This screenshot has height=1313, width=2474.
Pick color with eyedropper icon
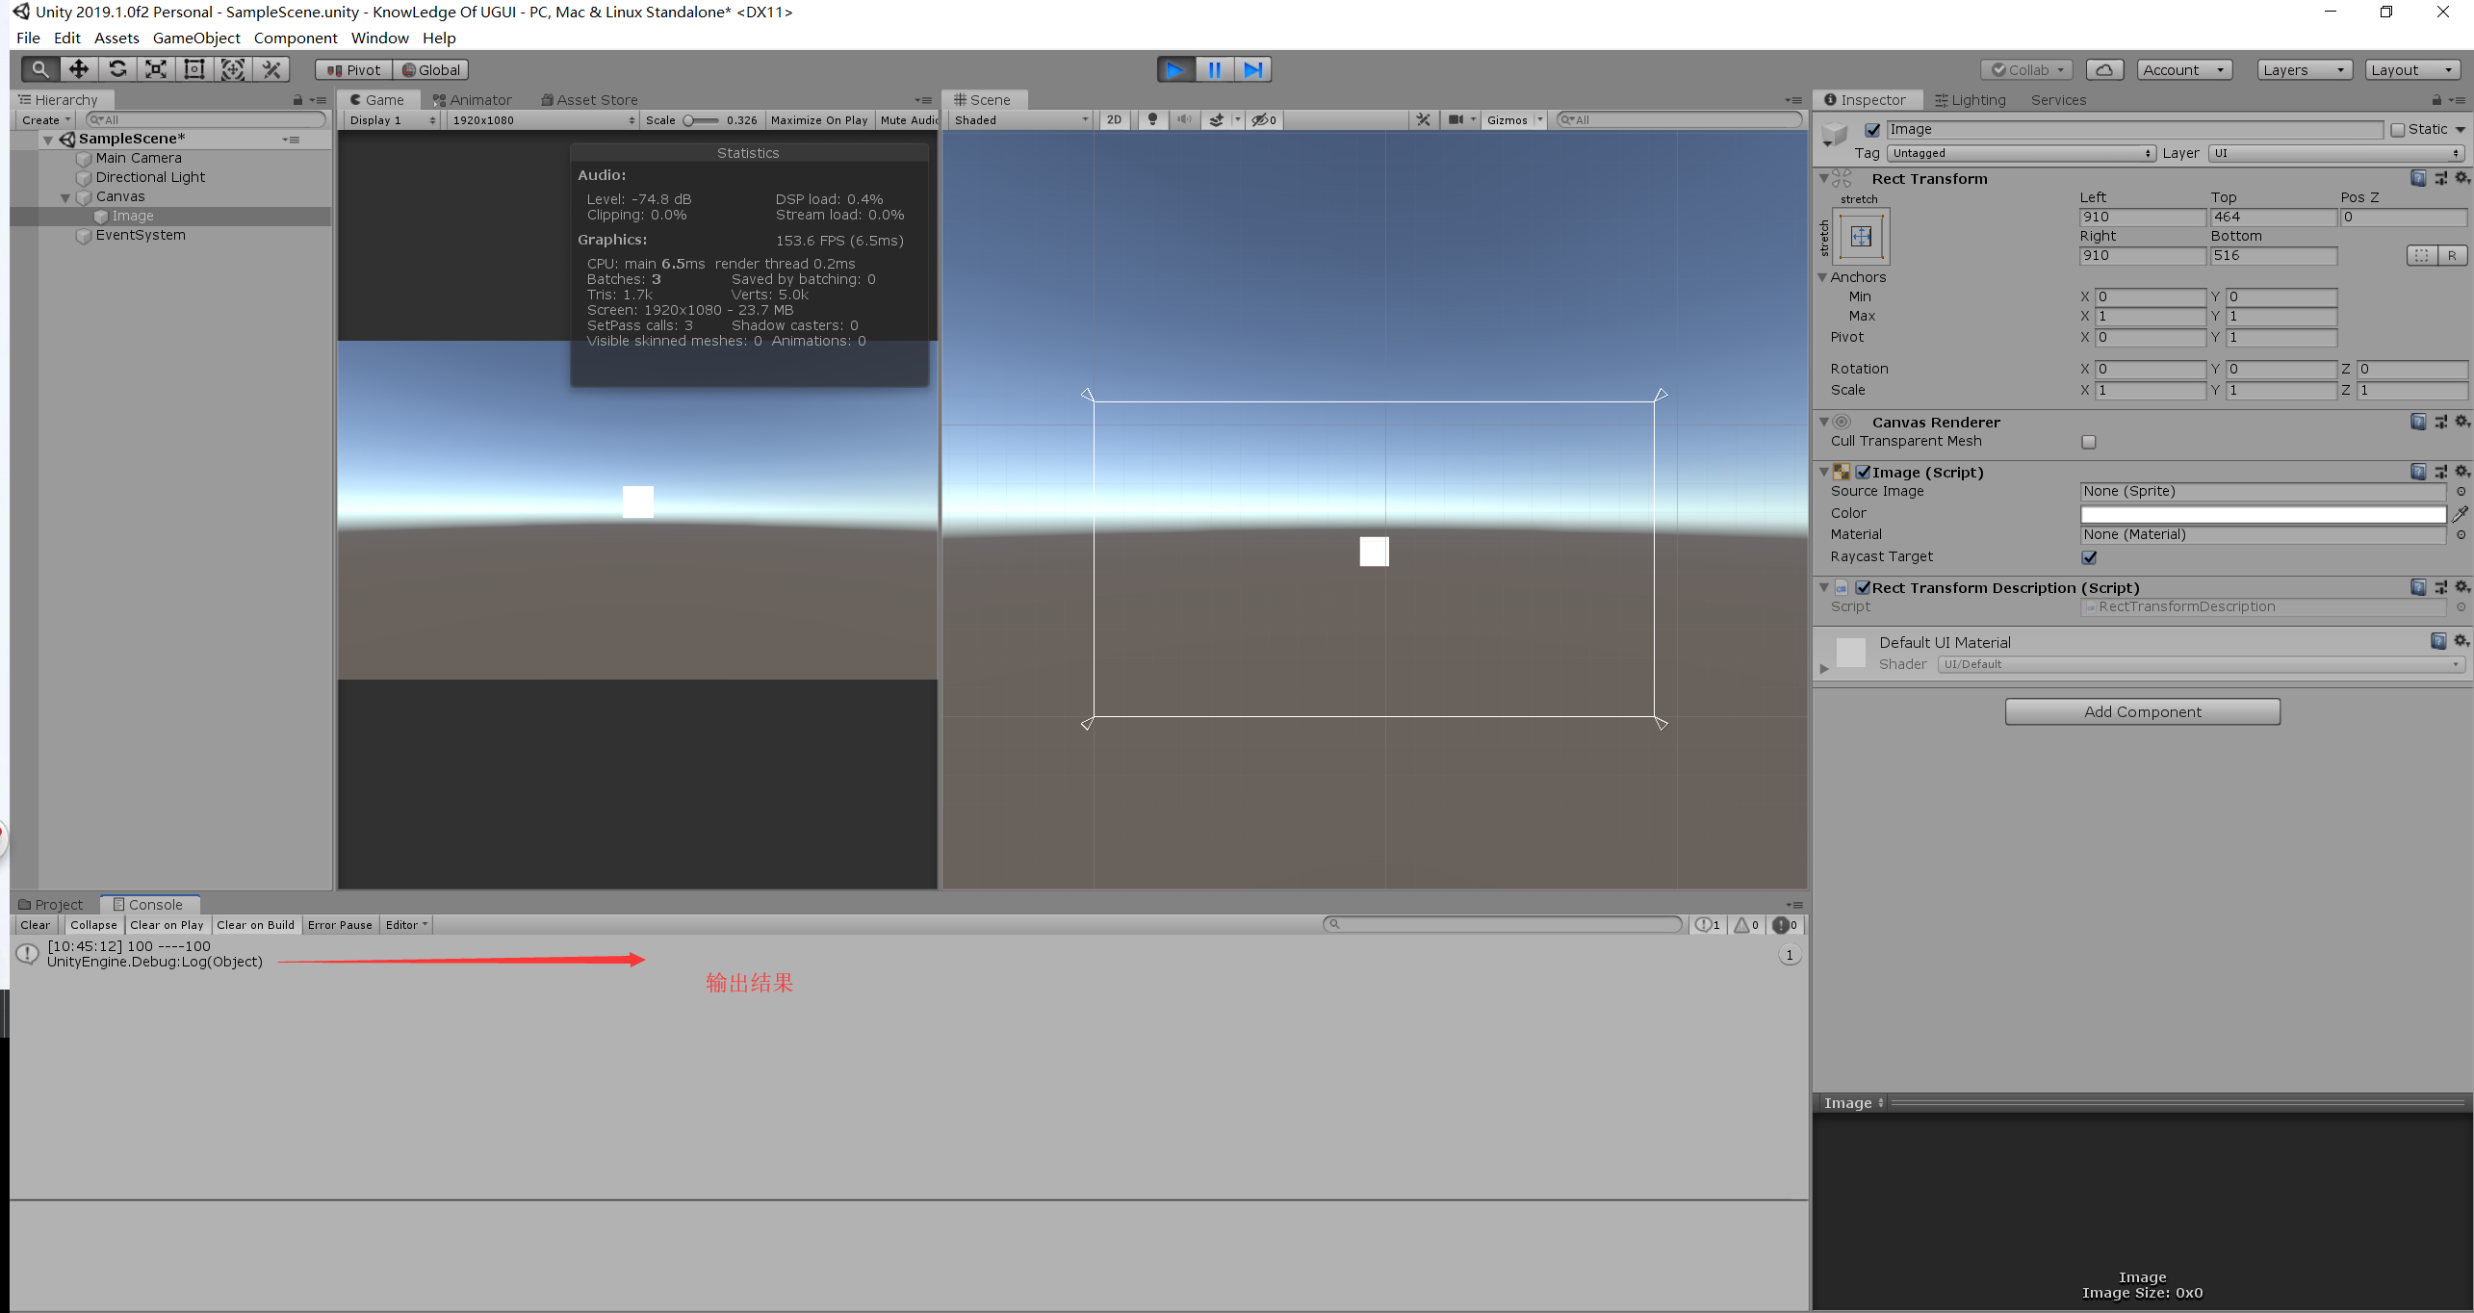click(x=2460, y=514)
